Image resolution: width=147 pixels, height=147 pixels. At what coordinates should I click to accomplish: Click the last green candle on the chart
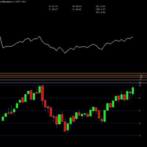coord(133,91)
